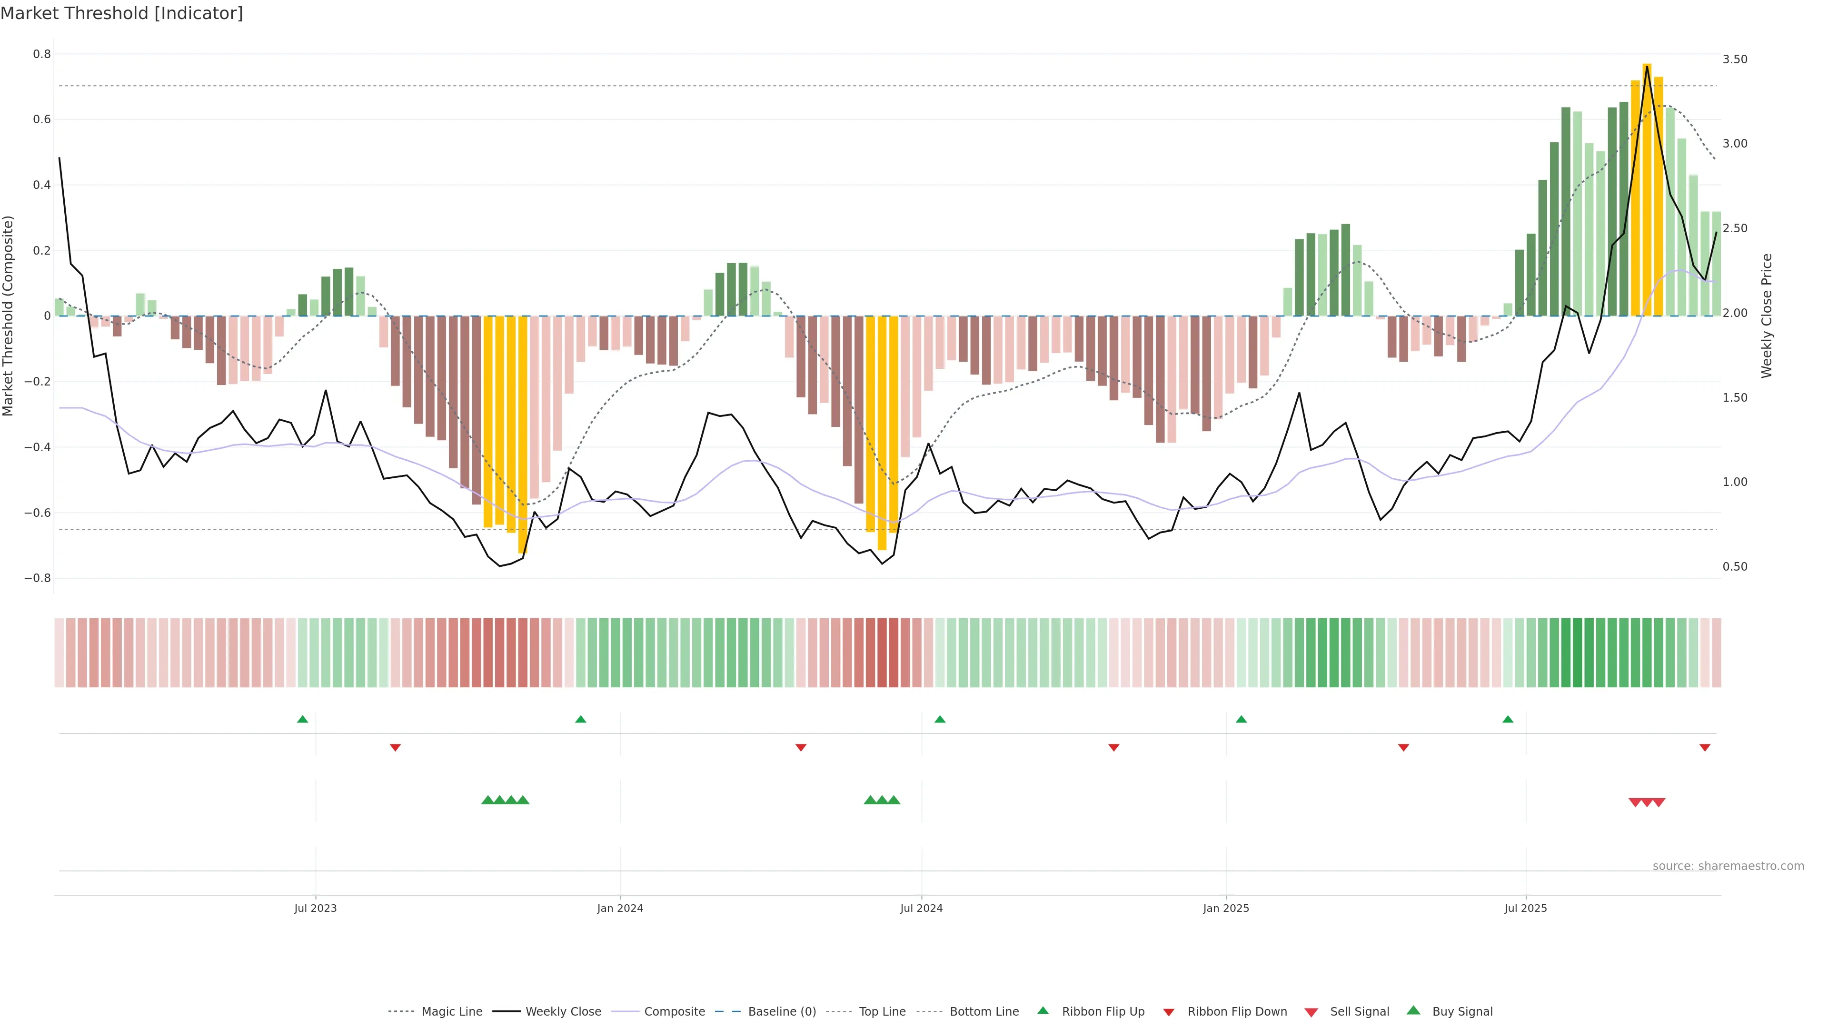Click the red Ribbon Flip Down legend triangle
Viewport: 1828px width, 1028px height.
tap(1168, 1012)
